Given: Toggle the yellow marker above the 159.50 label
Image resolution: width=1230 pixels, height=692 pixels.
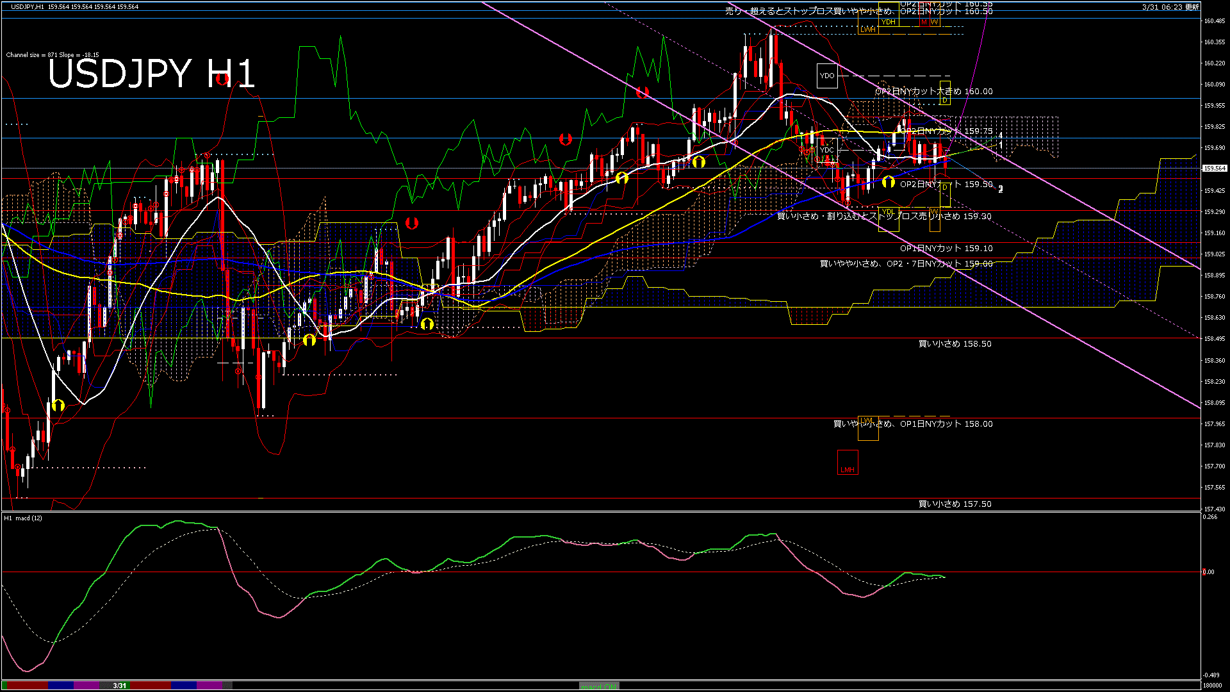Looking at the screenshot, I should point(888,181).
